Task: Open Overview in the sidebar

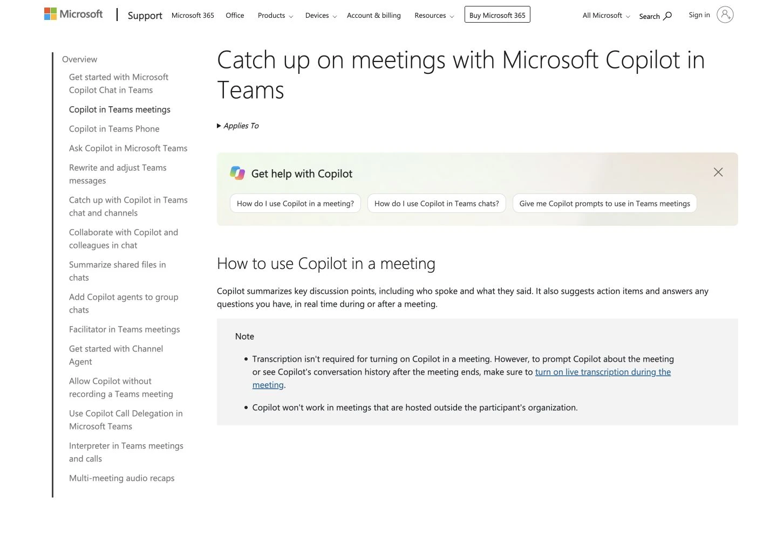Action: tap(80, 59)
